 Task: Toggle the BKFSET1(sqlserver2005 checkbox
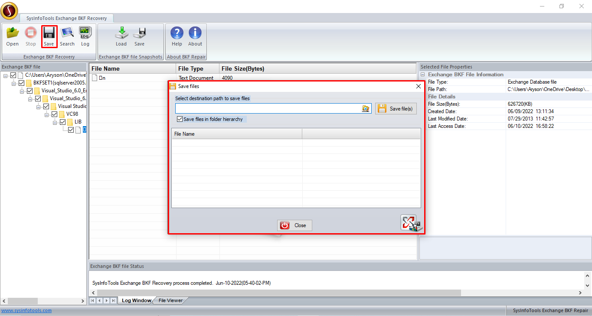[21, 83]
